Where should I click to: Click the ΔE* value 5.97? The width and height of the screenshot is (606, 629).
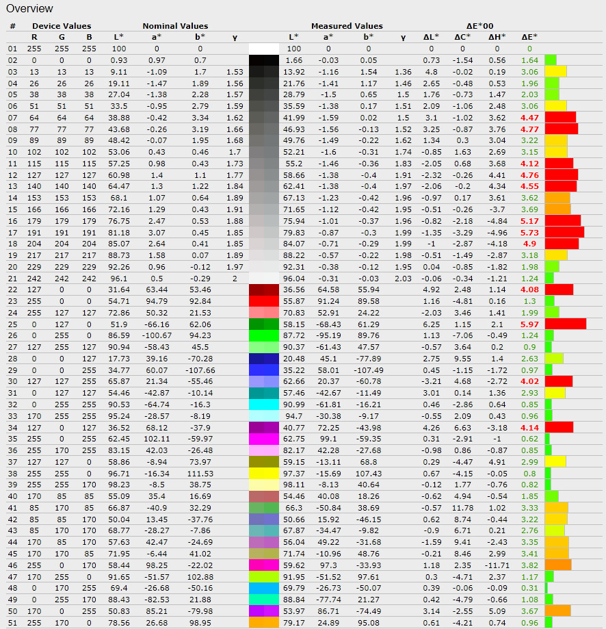coord(529,324)
